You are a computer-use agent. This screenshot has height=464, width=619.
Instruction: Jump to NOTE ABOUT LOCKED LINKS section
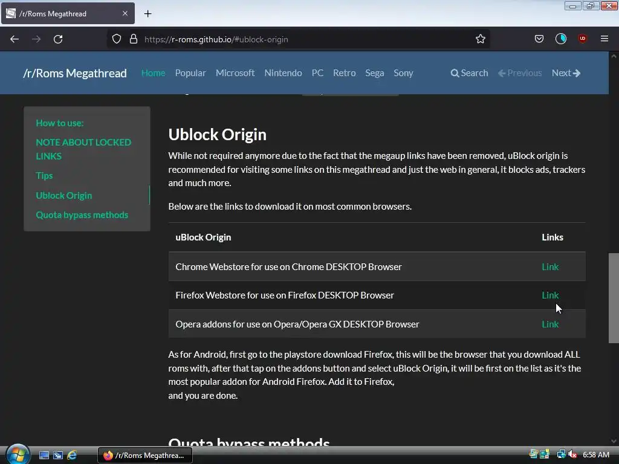point(83,149)
